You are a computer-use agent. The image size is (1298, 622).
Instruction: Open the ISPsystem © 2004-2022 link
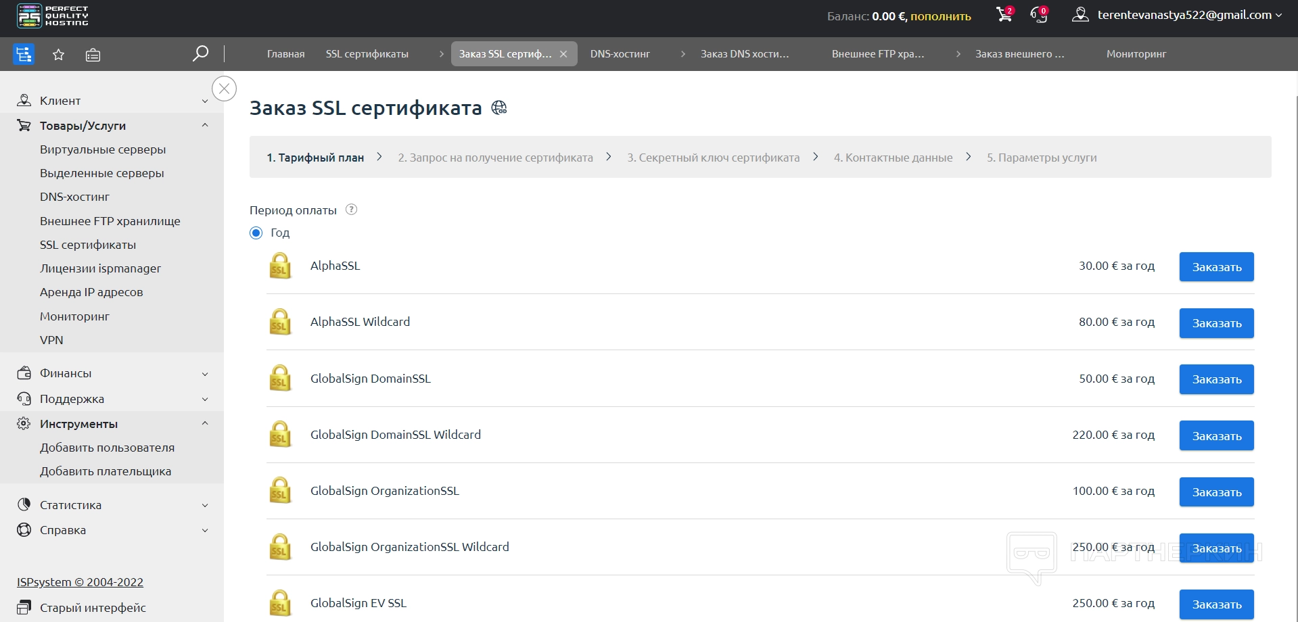(x=80, y=582)
